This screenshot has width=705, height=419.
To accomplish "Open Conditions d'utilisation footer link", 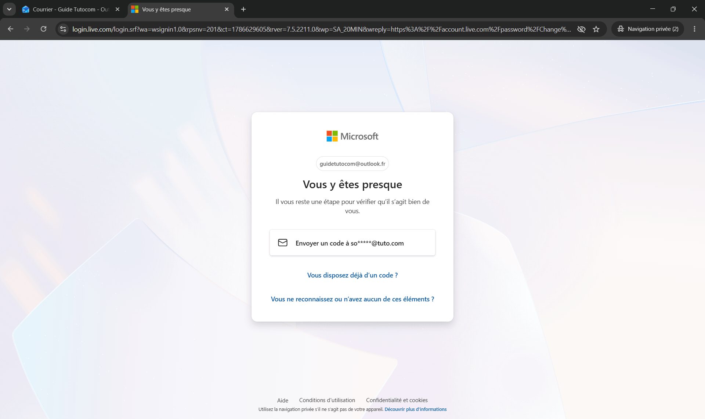I will point(327,400).
